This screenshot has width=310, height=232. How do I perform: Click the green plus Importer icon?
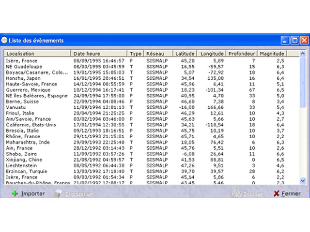click(x=15, y=194)
